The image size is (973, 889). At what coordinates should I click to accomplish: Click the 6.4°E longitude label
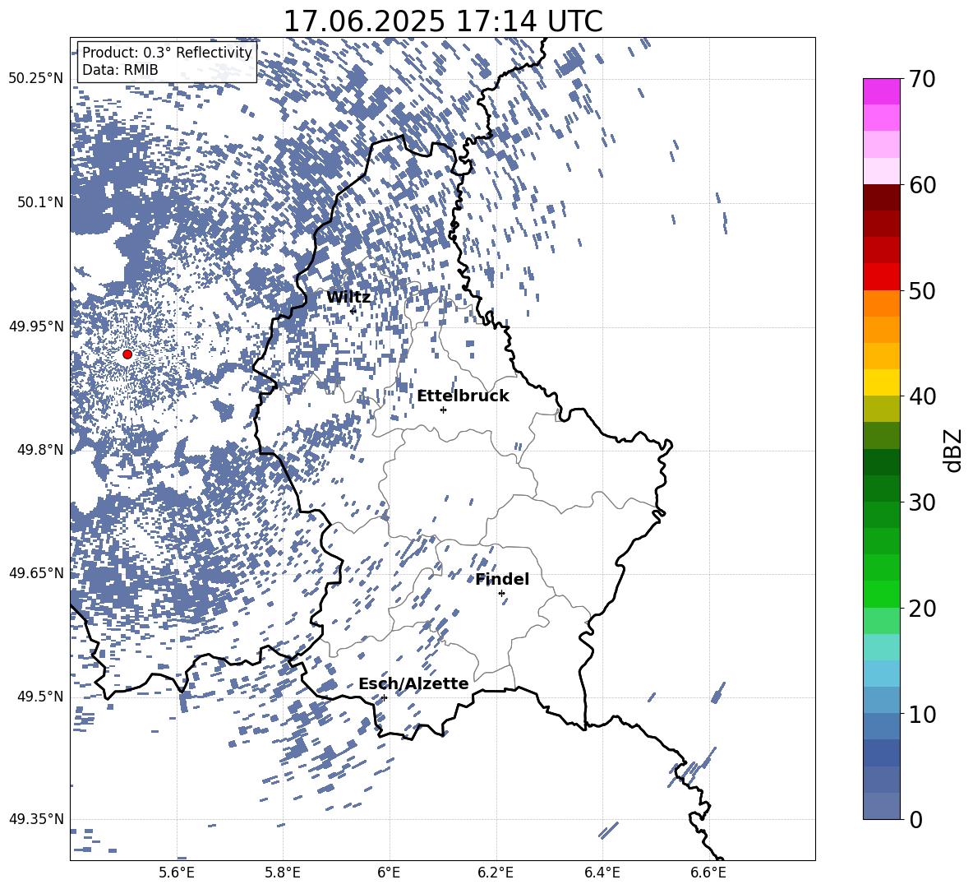point(602,873)
